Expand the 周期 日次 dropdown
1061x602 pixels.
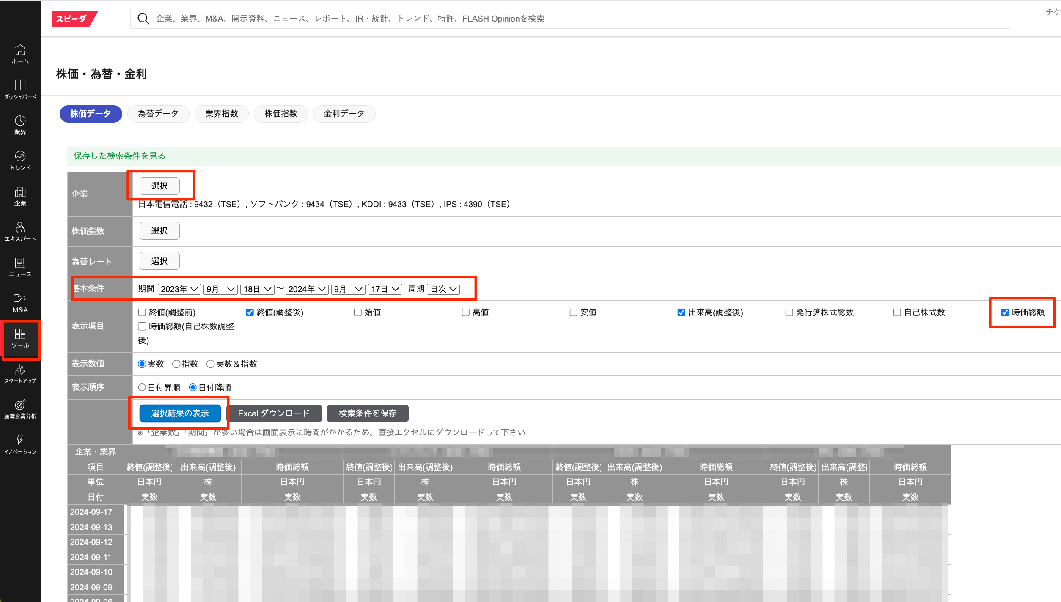(x=443, y=289)
